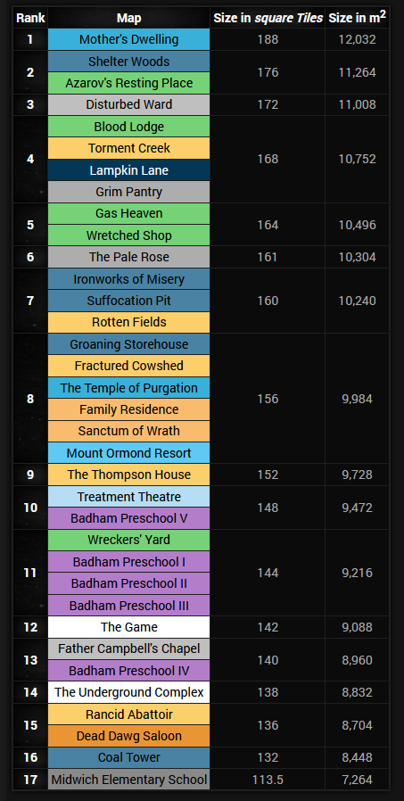The height and width of the screenshot is (801, 404).
Task: Click the Disturbed Ward gray cell
Action: click(128, 104)
